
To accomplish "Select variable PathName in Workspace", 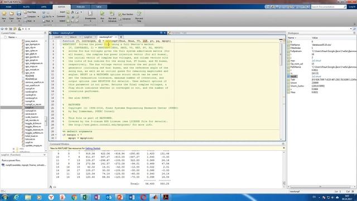I will pyautogui.click(x=296, y=67).
